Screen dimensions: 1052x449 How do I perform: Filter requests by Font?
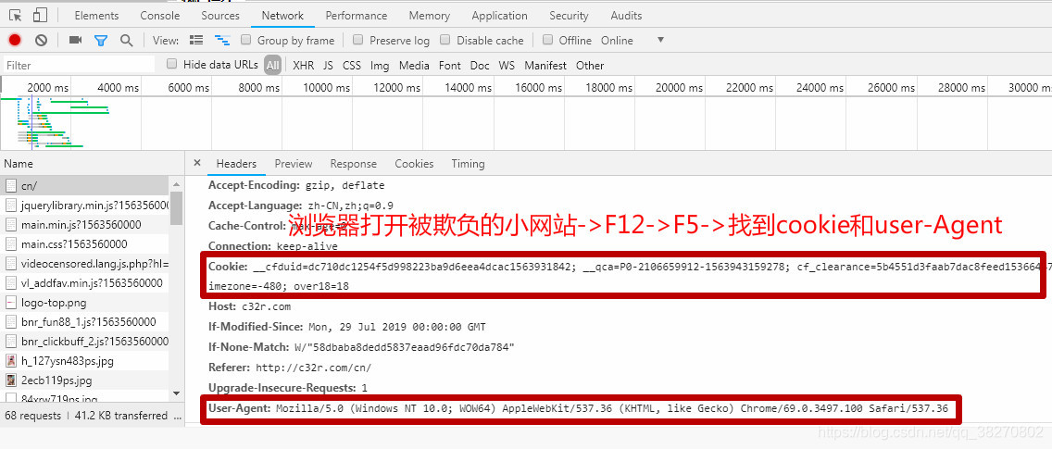coord(449,65)
